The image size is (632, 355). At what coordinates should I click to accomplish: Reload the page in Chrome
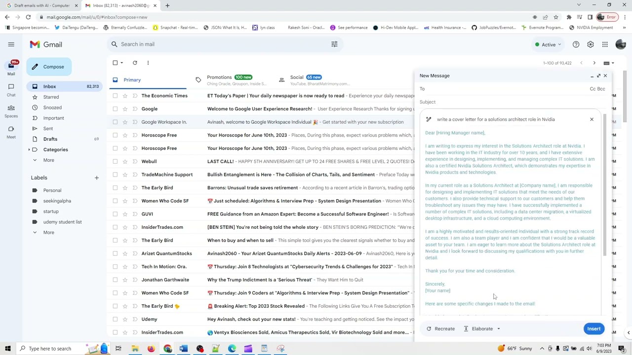point(28,17)
